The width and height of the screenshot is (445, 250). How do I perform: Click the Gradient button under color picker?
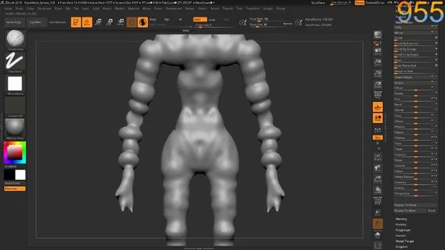(x=10, y=167)
